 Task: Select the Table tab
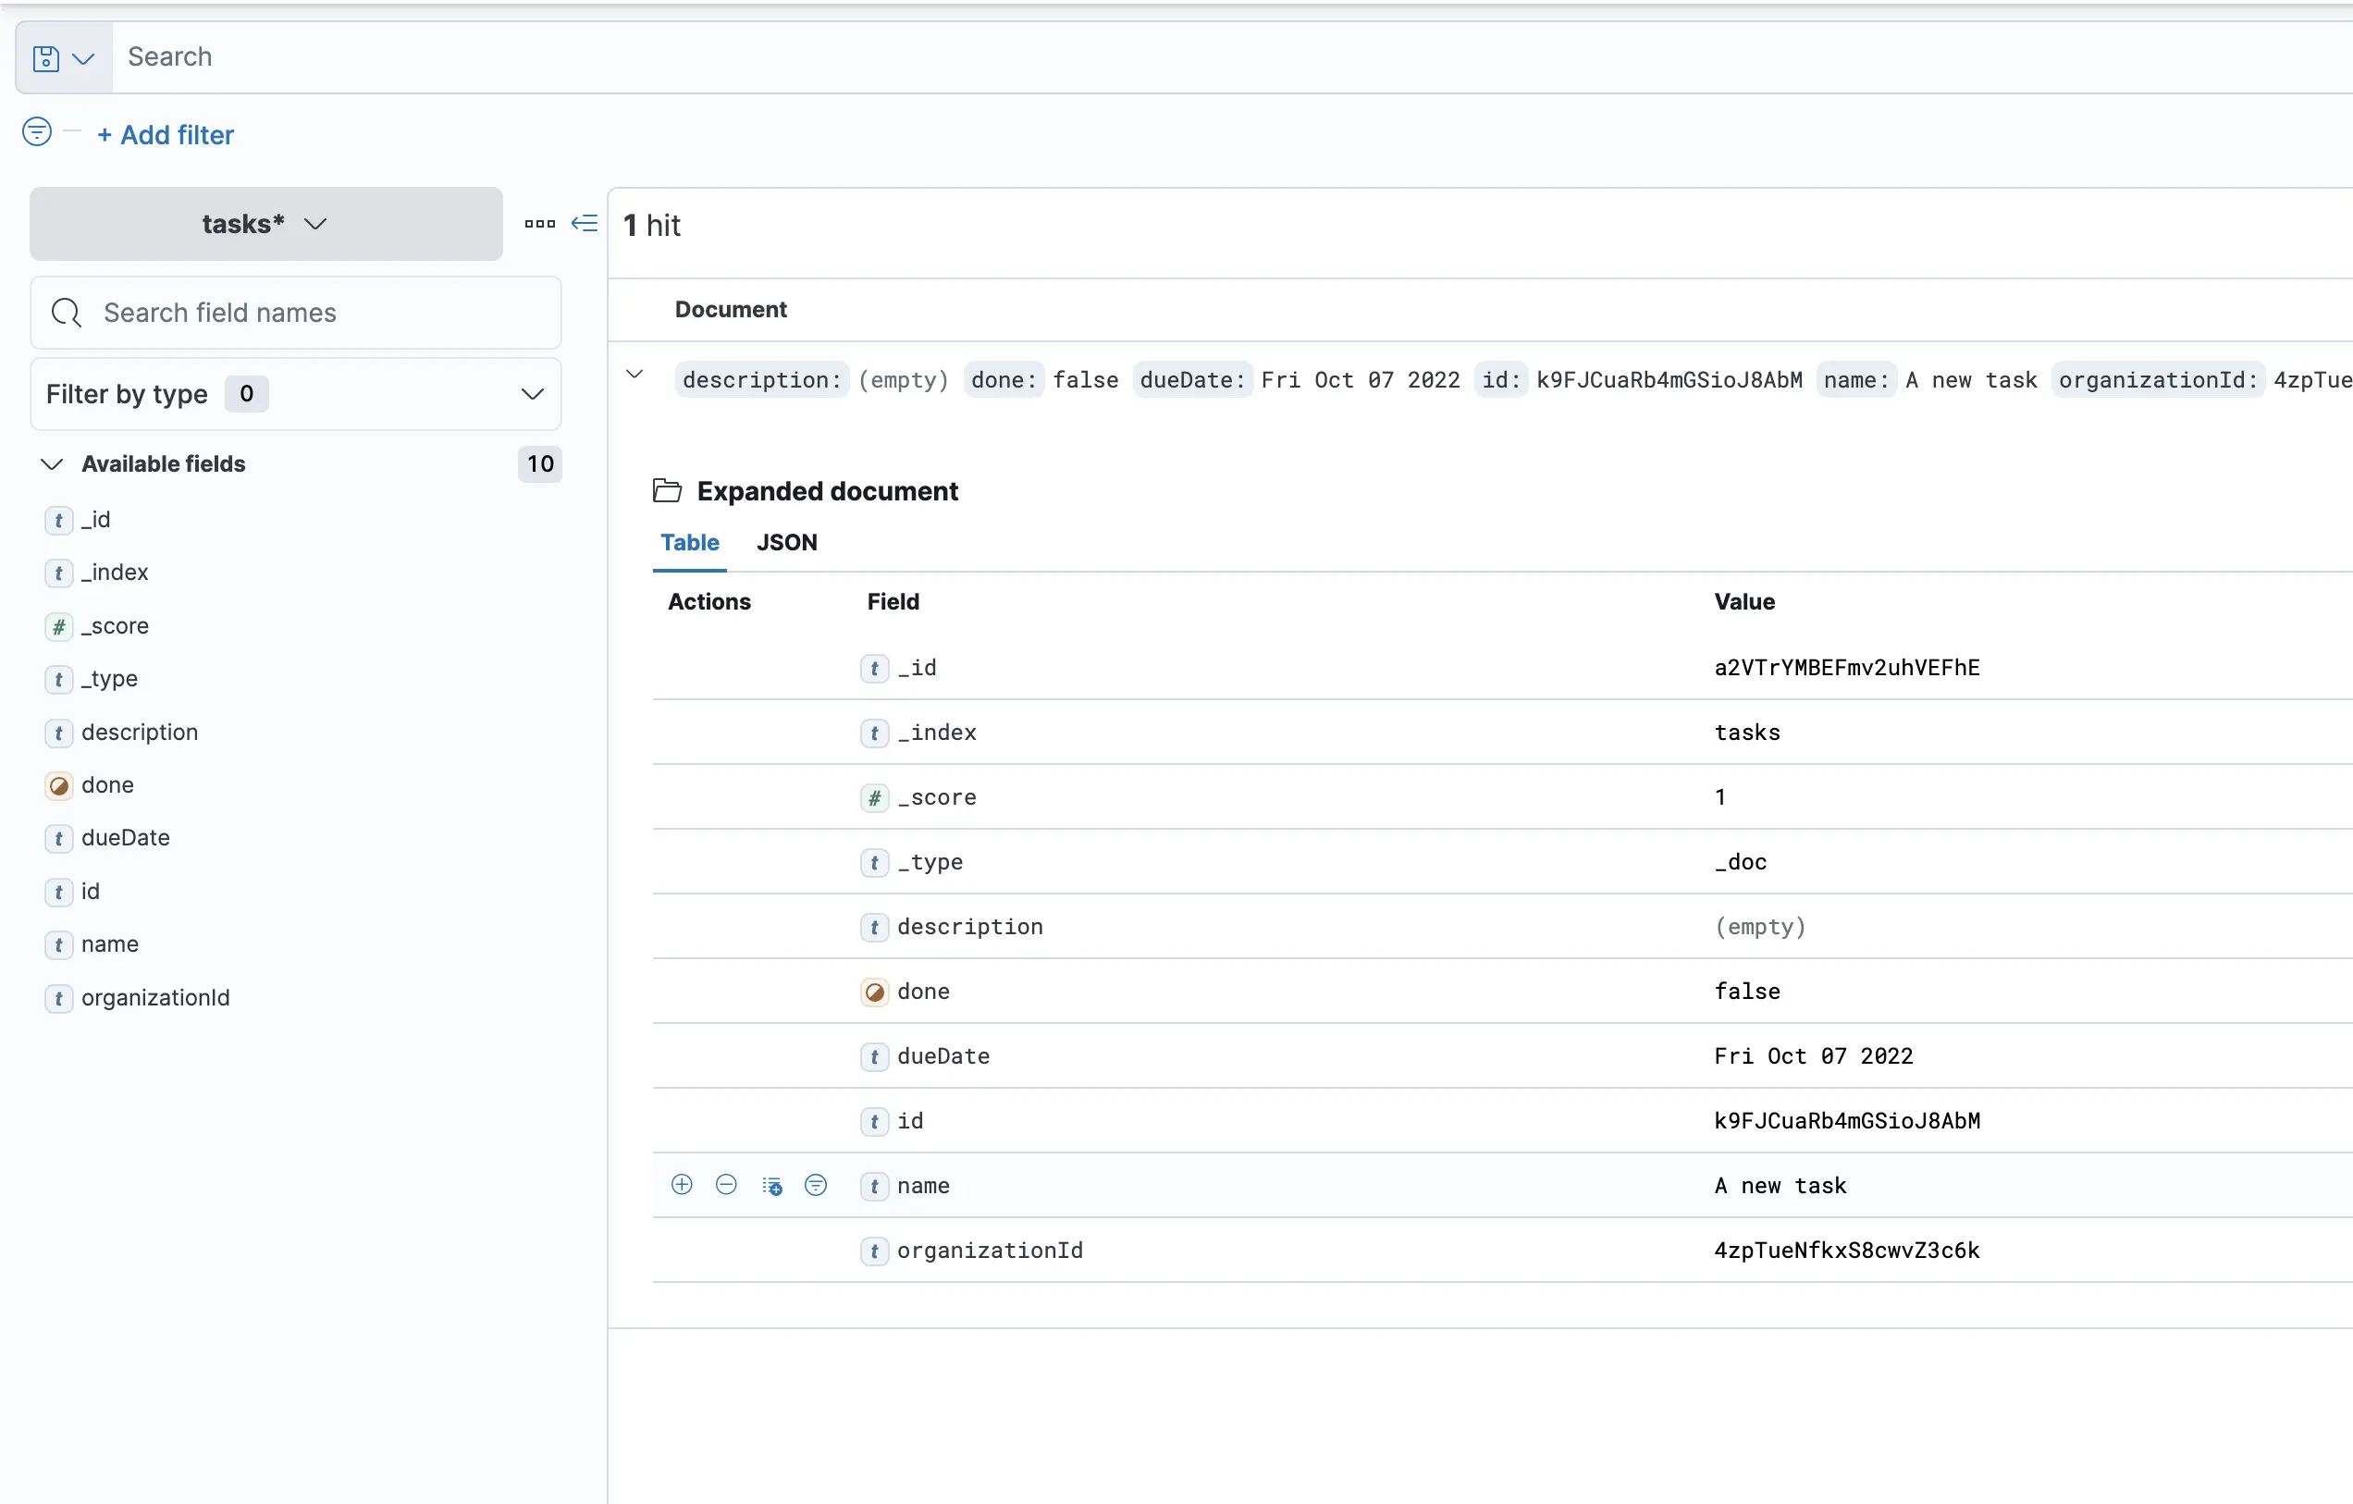(x=689, y=542)
